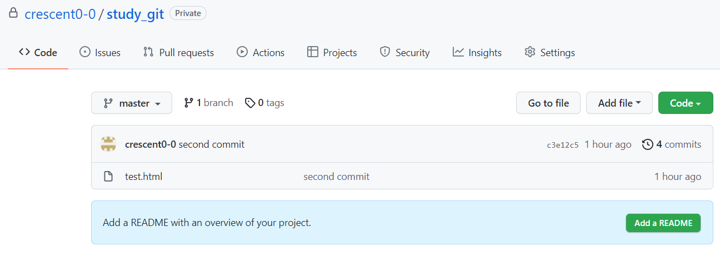720x261 pixels.
Task: Click the Pull requests icon
Action: pos(148,52)
